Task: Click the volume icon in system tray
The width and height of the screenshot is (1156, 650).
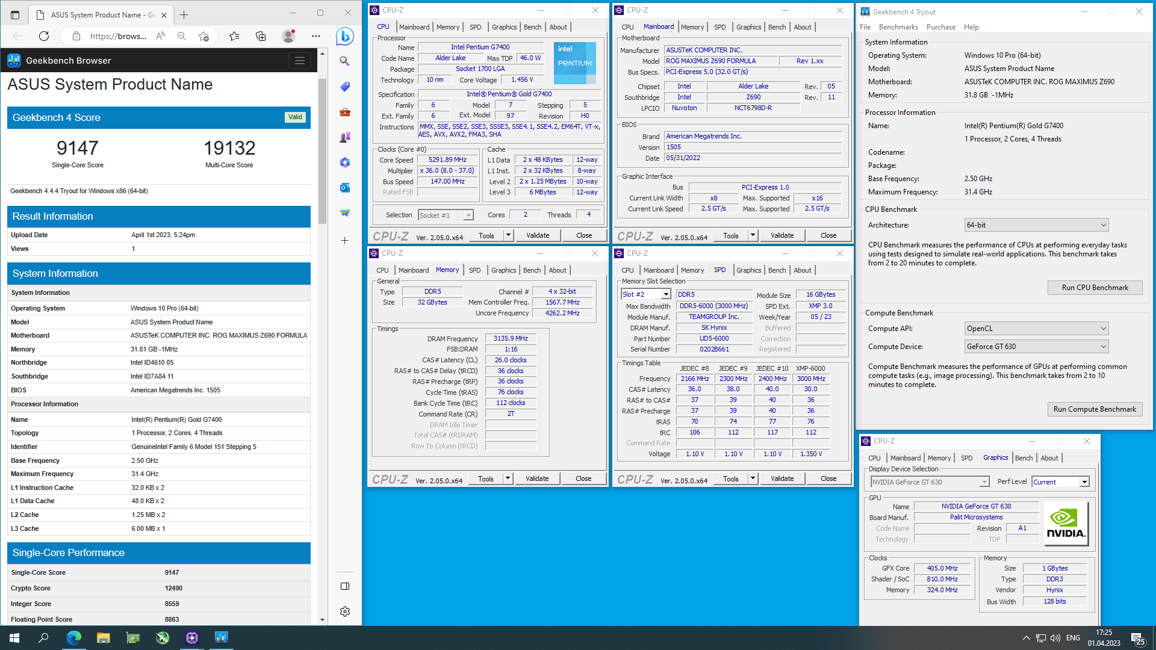Action: point(1055,638)
